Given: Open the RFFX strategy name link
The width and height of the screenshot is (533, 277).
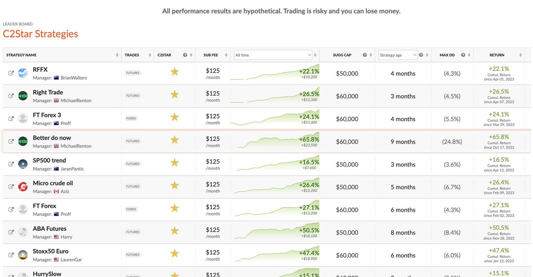Looking at the screenshot, I should click(40, 70).
